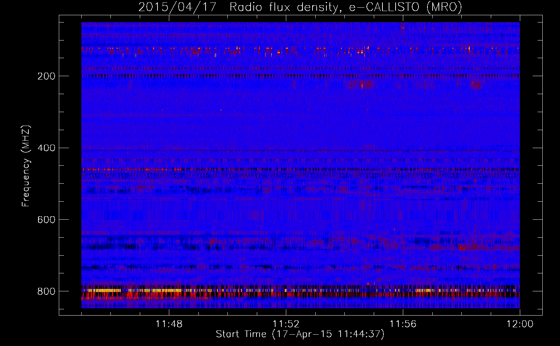Click the 12:00 time tick label
560x346 pixels.
[520, 324]
